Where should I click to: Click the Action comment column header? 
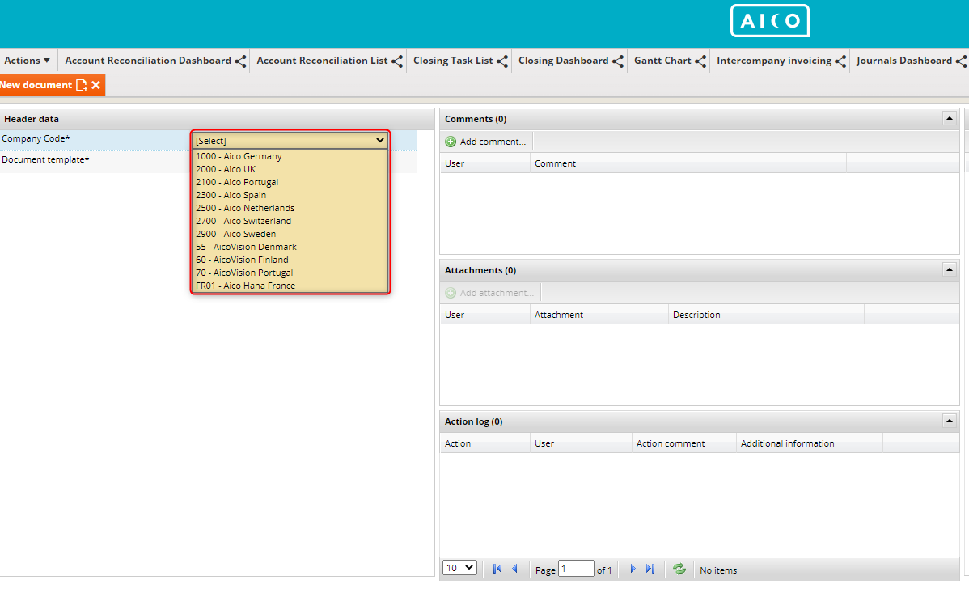683,443
